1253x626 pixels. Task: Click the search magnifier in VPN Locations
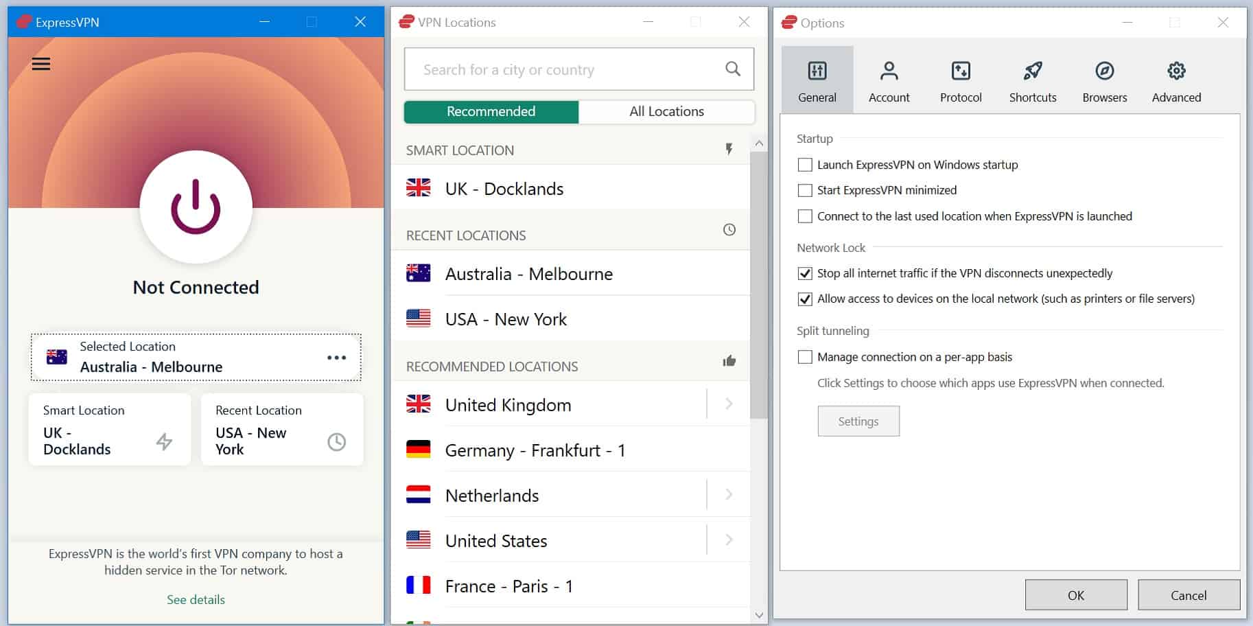pos(733,69)
